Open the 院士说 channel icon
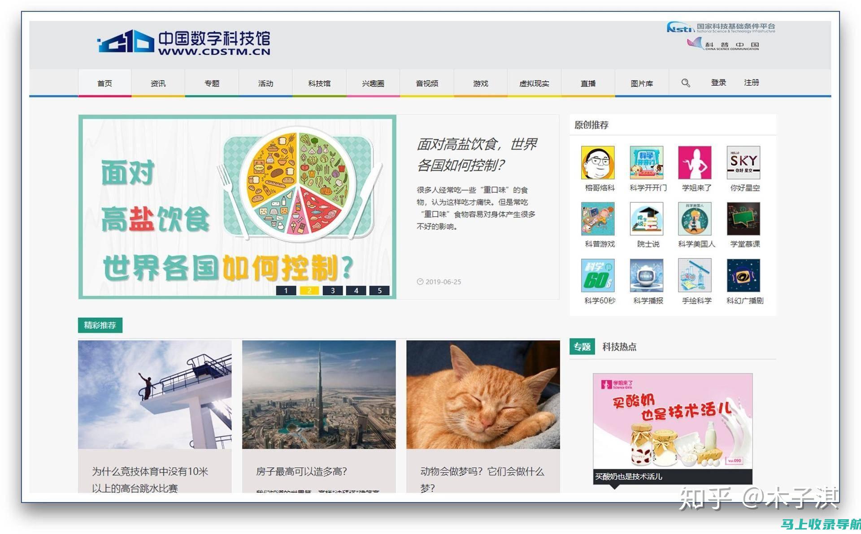This screenshot has width=861, height=534. click(646, 219)
